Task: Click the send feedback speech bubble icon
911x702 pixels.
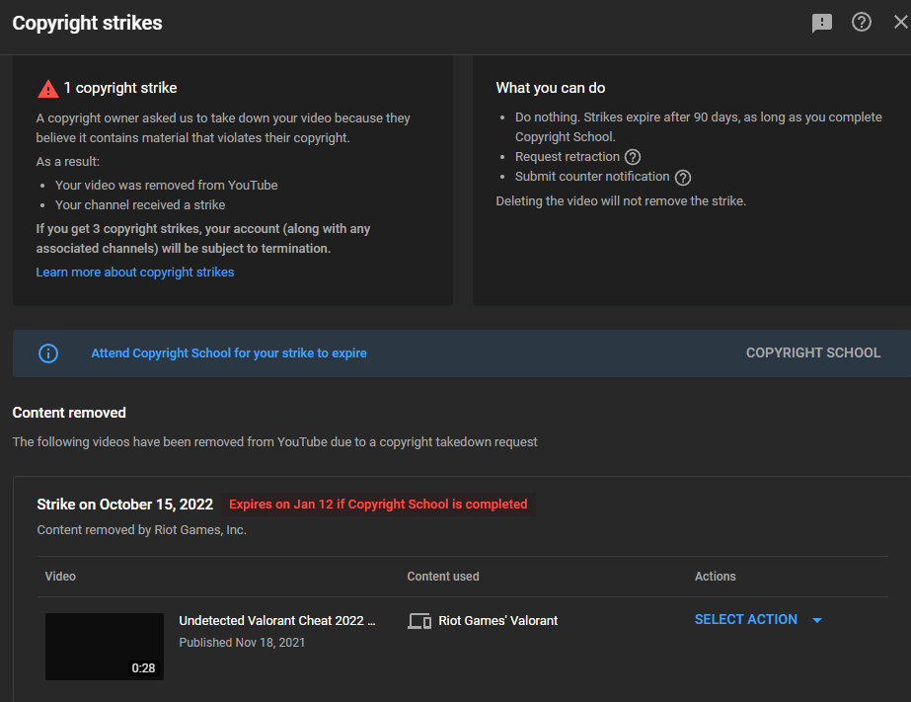Action: [821, 22]
